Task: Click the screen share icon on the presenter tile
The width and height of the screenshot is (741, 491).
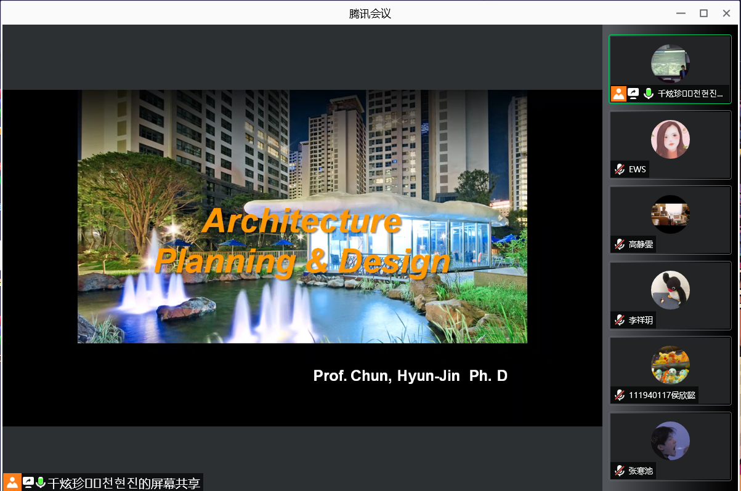Action: [633, 94]
